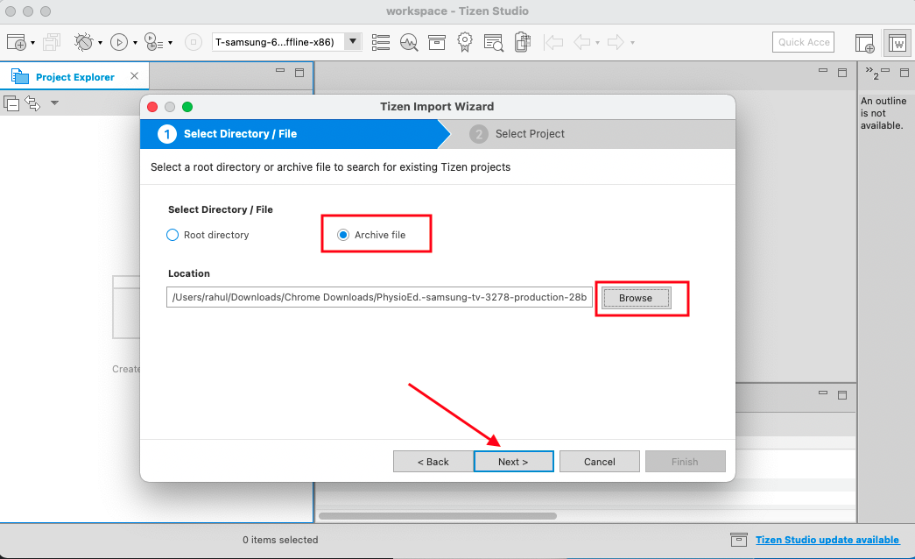Minimize the Outline panel

pos(885,71)
